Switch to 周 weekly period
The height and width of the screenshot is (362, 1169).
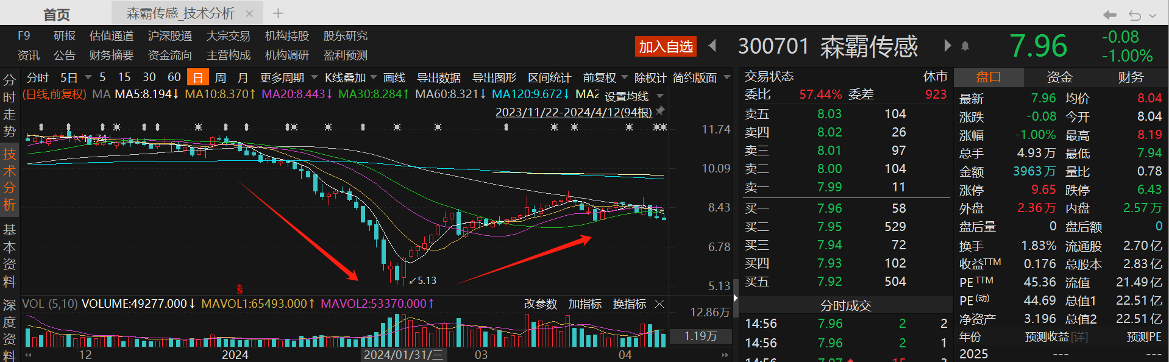[221, 77]
